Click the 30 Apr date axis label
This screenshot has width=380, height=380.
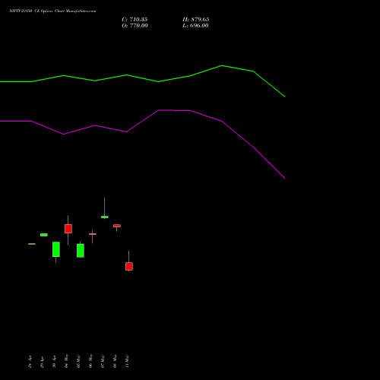click(54, 362)
